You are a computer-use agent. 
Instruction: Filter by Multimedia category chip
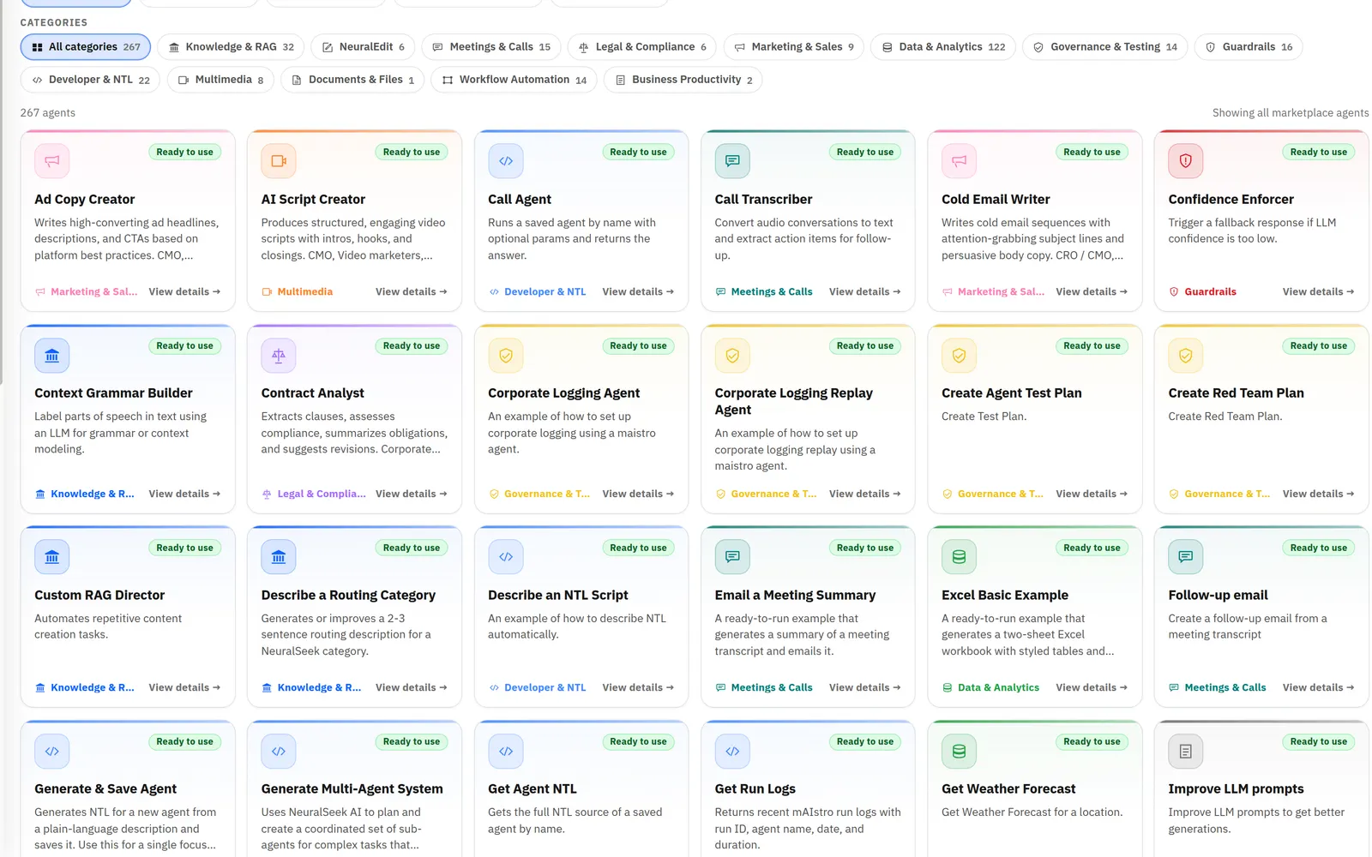click(x=221, y=80)
